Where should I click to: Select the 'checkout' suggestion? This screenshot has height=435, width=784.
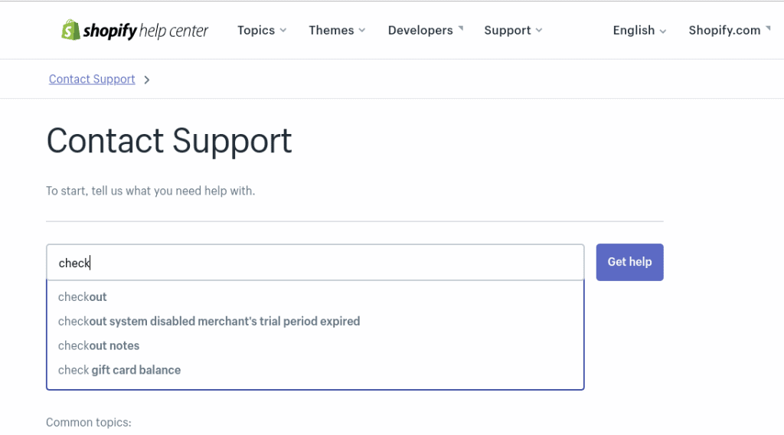[315, 297]
